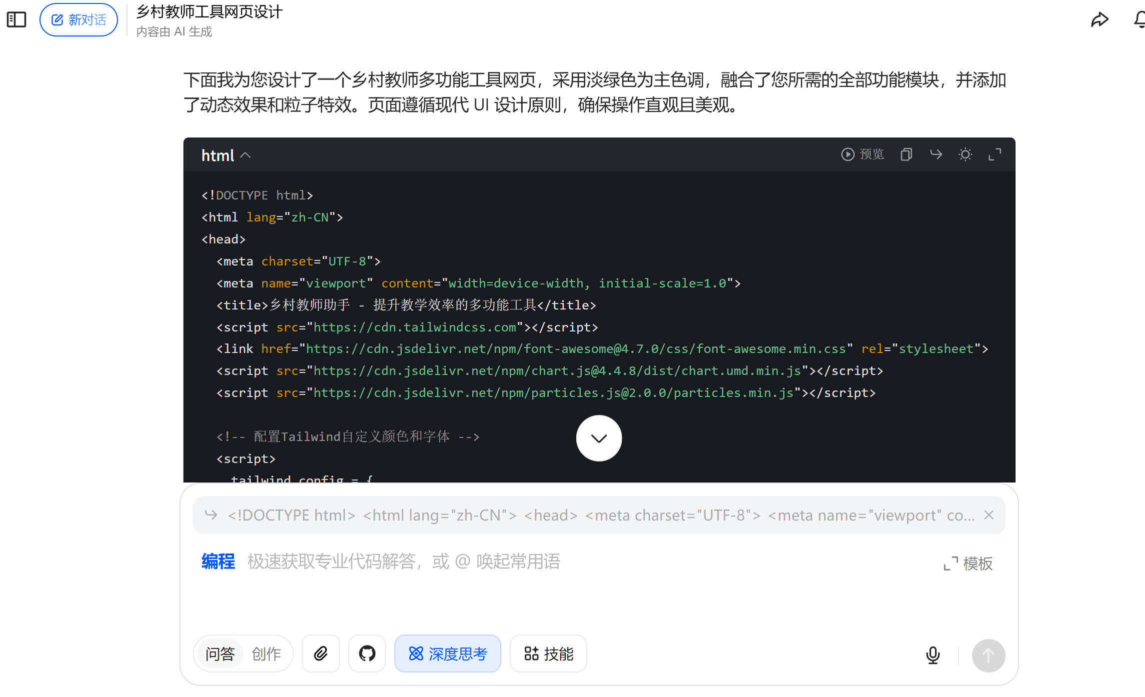1145x697 pixels.
Task: Switch to 问答 mode tab
Action: [x=220, y=654]
